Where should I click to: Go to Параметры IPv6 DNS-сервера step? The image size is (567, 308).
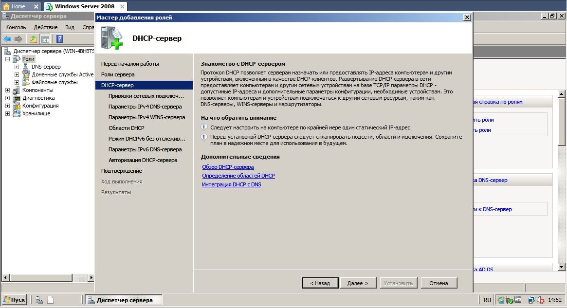[145, 149]
